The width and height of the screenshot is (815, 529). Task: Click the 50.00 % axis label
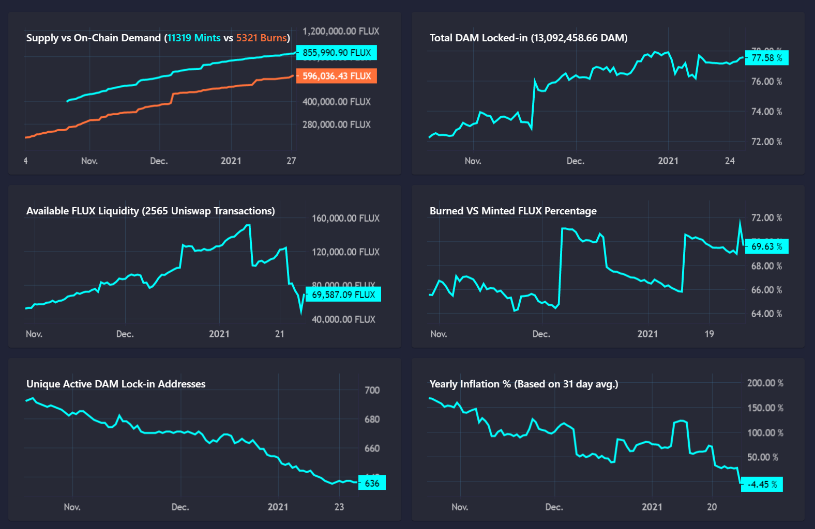(x=763, y=457)
